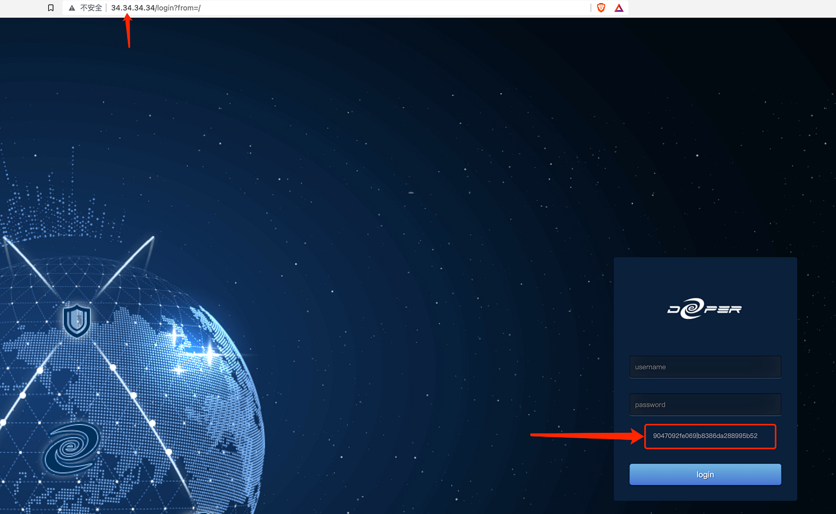Select the 34.34.34.34/login URL text
The image size is (836, 514).
click(x=156, y=8)
